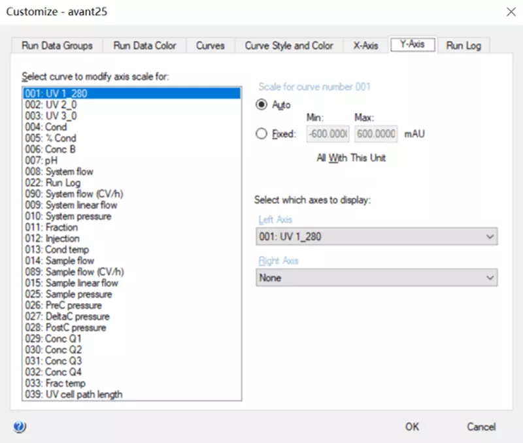Select the Fixed scale radio button
This screenshot has width=523, height=443.
(x=262, y=134)
